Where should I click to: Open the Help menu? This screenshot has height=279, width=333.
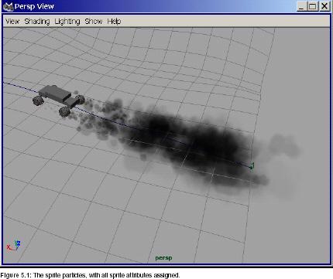(x=114, y=22)
